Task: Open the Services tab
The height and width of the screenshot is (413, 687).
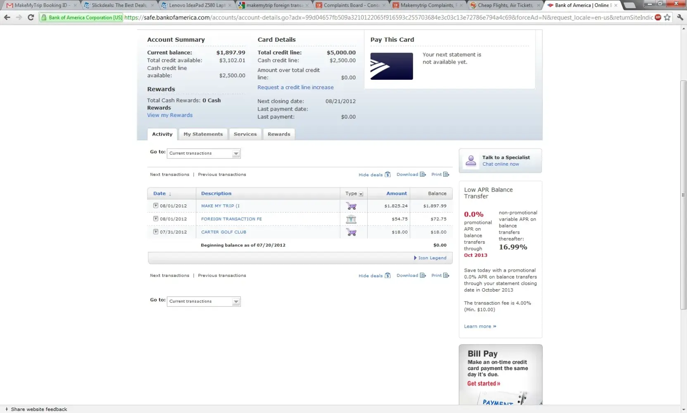Action: pos(245,134)
